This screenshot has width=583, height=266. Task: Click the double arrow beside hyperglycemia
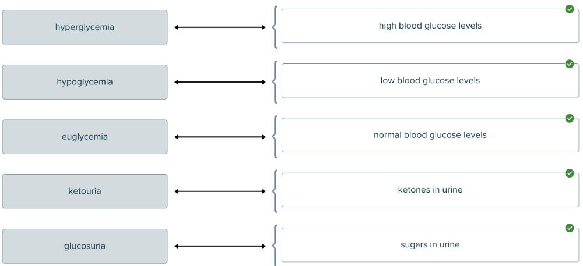tap(220, 27)
